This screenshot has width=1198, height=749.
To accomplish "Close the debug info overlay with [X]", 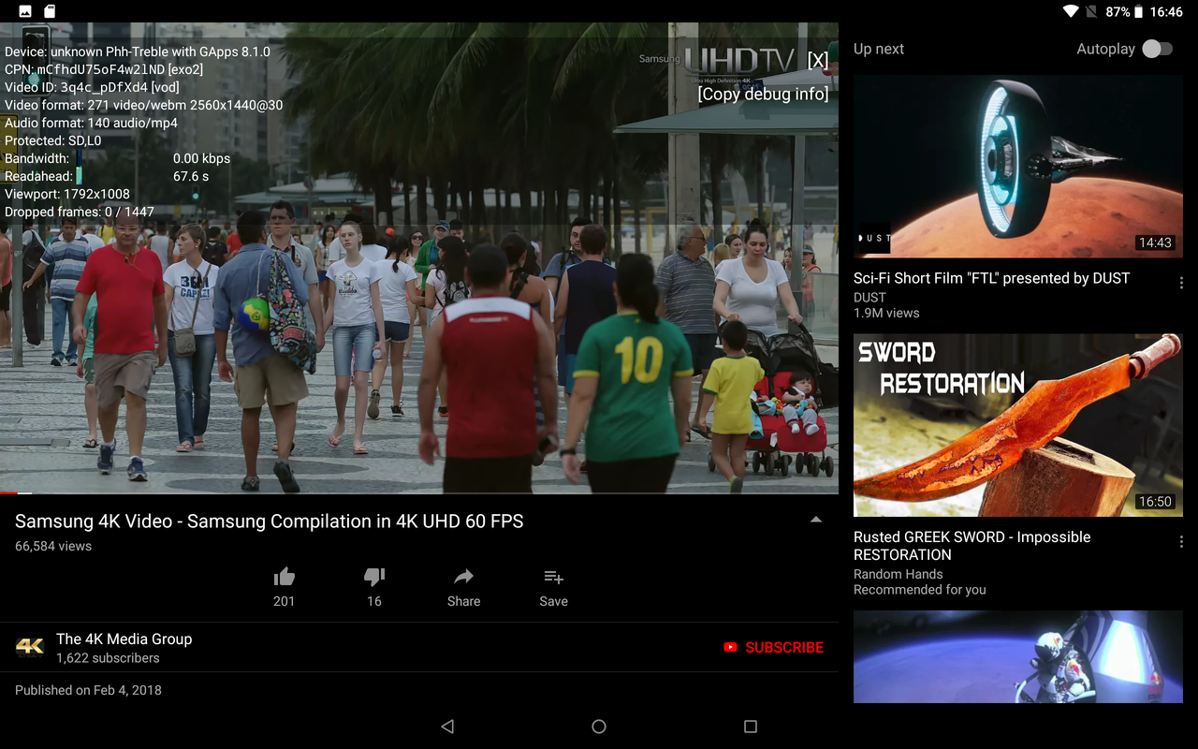I will point(818,61).
